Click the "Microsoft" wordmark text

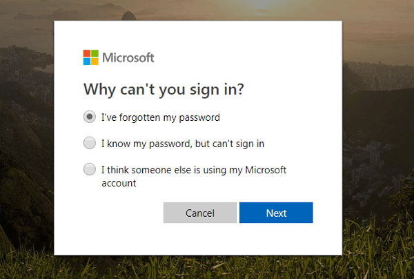click(128, 57)
